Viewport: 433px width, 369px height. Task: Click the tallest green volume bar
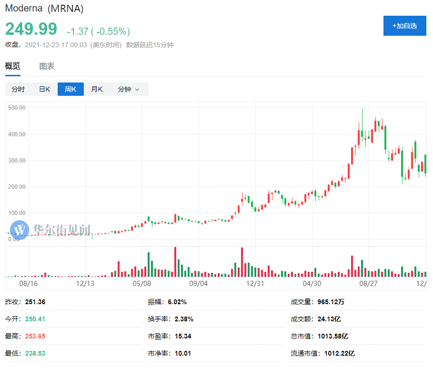coord(149,265)
